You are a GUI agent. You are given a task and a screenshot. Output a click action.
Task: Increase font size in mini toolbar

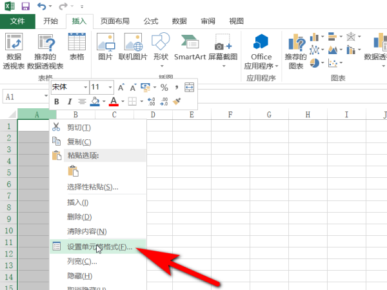(x=121, y=87)
